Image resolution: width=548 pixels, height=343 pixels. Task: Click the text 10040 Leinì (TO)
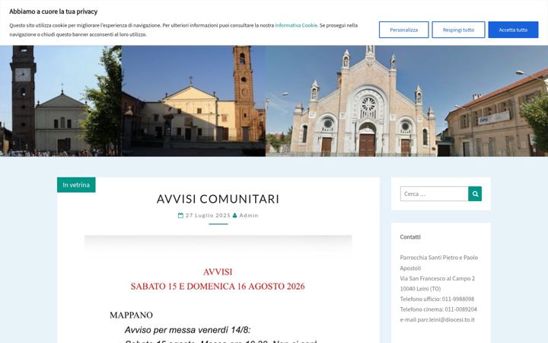420,289
